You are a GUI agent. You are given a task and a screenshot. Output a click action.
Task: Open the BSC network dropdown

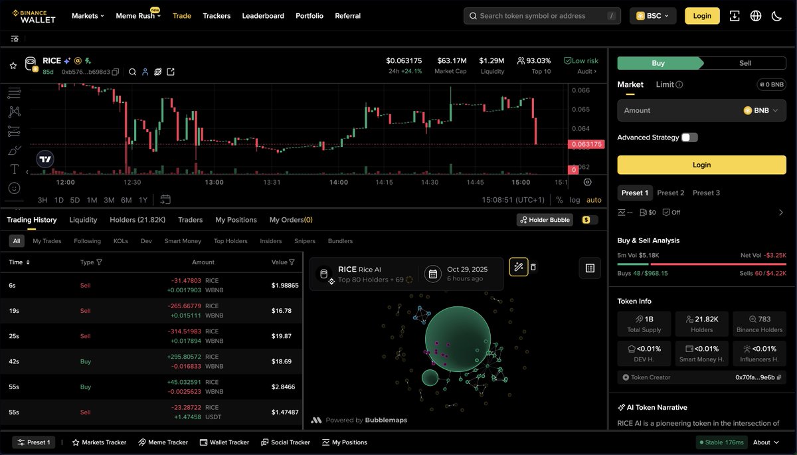(652, 15)
